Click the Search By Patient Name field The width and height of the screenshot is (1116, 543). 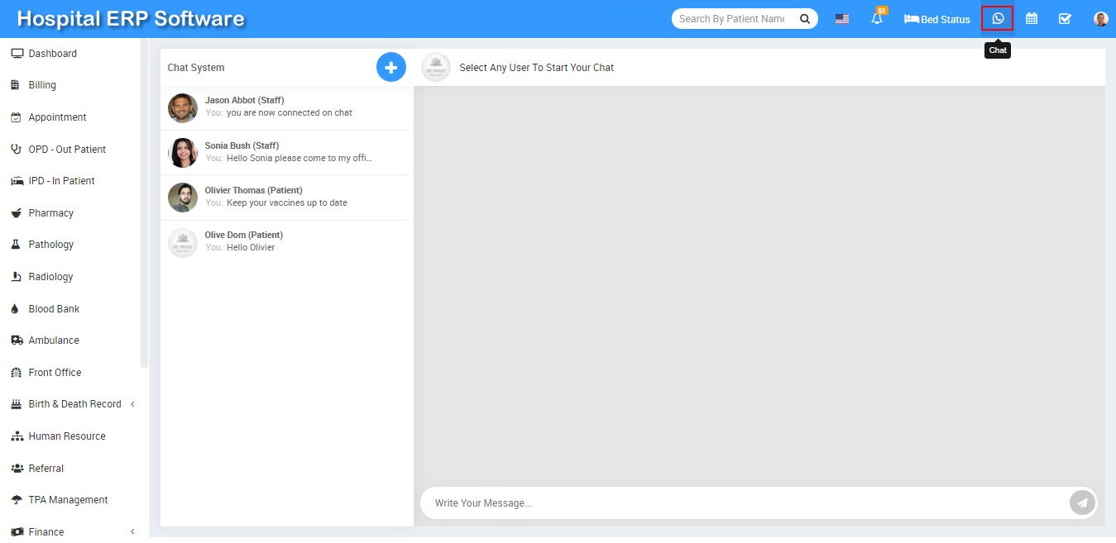(732, 18)
